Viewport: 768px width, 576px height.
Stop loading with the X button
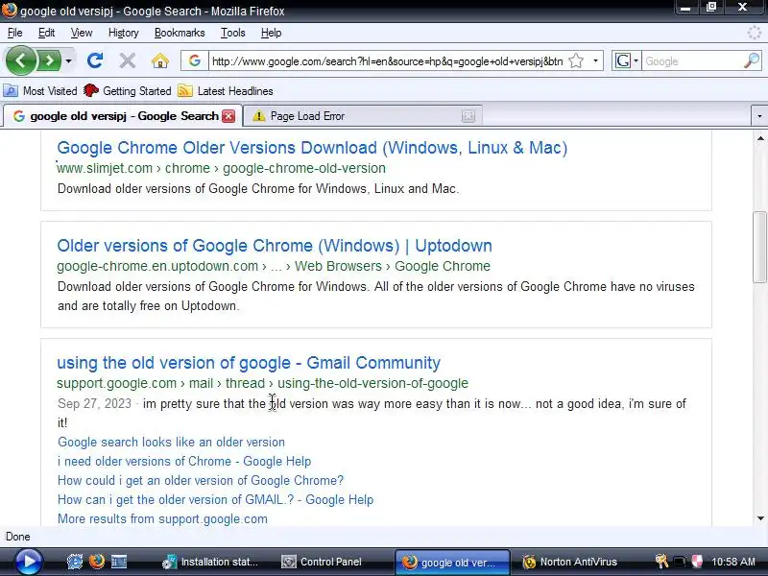pyautogui.click(x=128, y=60)
